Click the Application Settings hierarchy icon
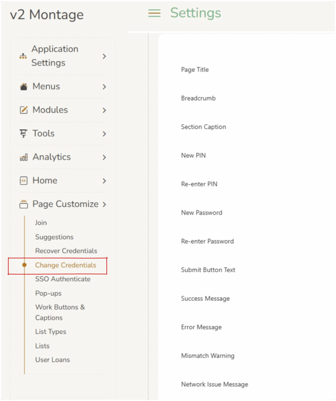Viewport: 336px width, 401px height. (x=23, y=56)
